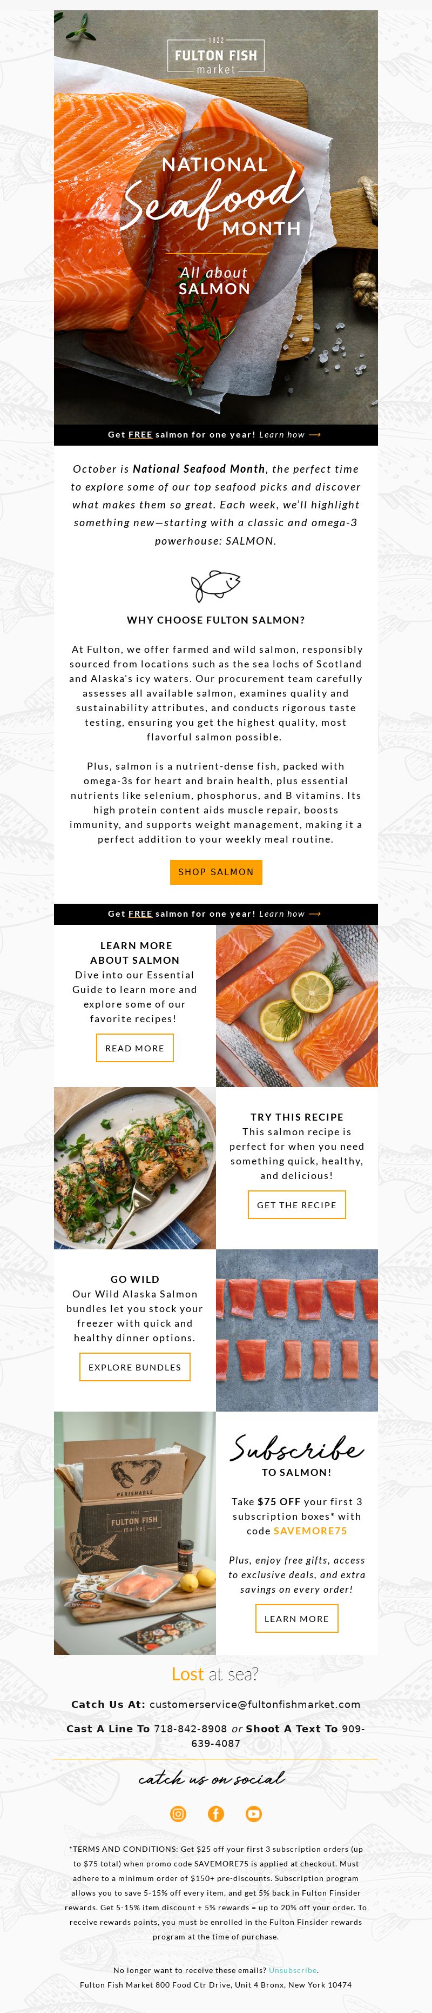Click the second free salmon banner arrow
The image size is (432, 2013).
point(315,913)
